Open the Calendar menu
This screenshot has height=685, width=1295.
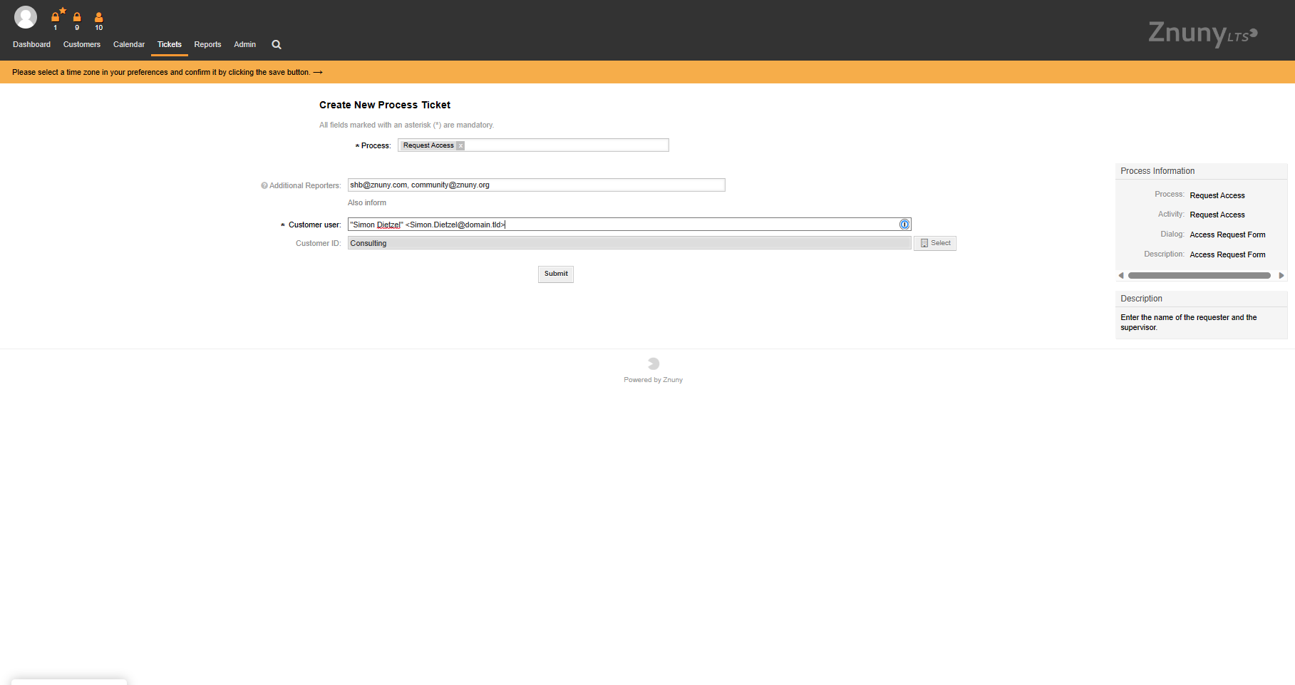tap(129, 44)
